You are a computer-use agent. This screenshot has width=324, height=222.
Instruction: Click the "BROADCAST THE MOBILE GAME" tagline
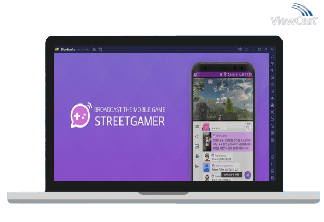coord(130,109)
